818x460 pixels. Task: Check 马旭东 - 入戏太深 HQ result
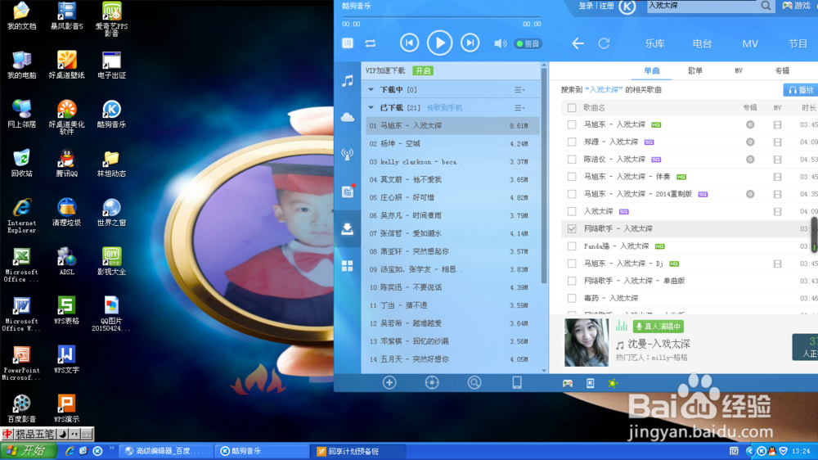[572, 124]
